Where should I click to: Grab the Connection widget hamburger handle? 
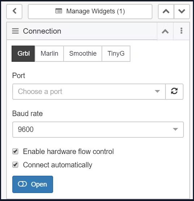pyautogui.click(x=16, y=31)
